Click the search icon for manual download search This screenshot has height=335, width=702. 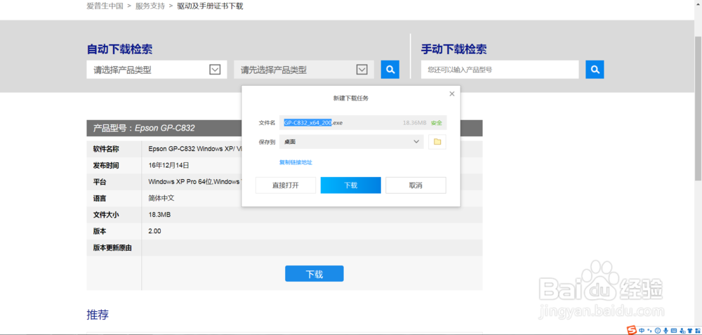[x=595, y=70]
